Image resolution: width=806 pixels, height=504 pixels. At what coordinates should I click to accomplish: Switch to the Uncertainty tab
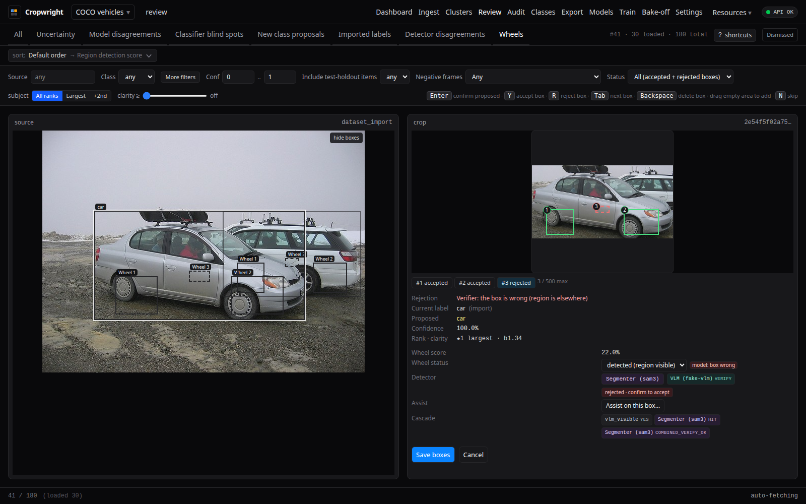[x=55, y=34]
